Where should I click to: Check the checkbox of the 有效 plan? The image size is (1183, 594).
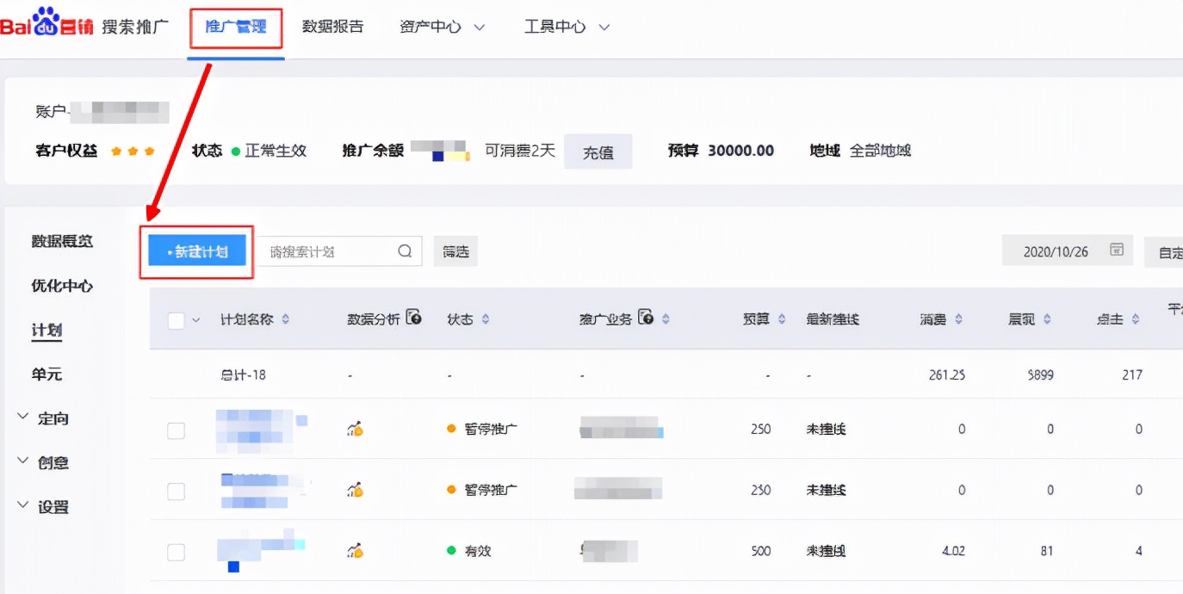coord(176,551)
